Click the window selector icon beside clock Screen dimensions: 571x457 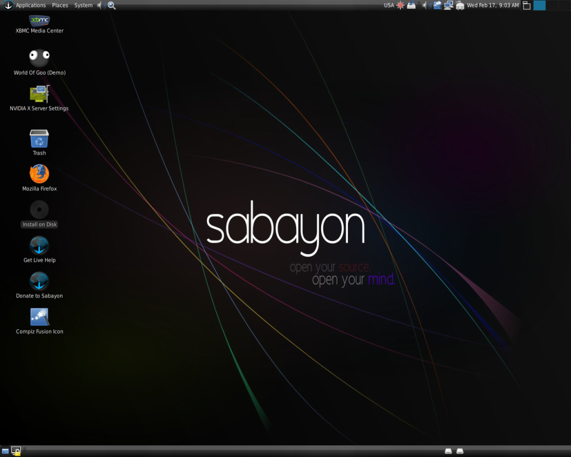tap(526, 6)
